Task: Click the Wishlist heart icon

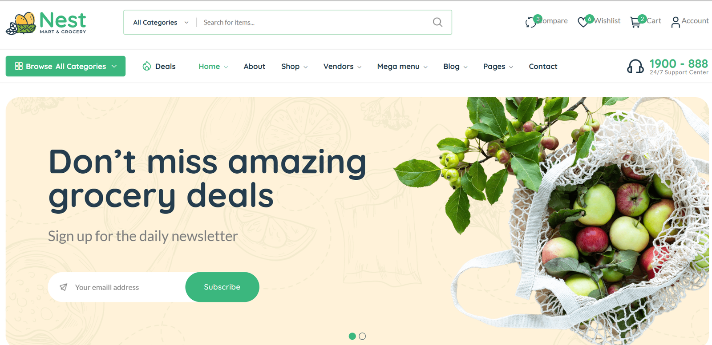Action: (583, 22)
